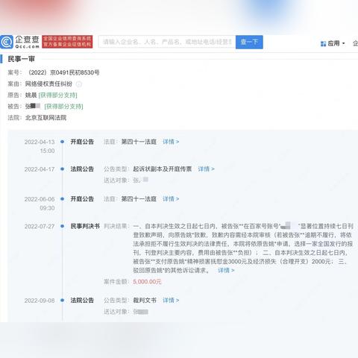Click 第四十一法庭 in the 2022-04-13 entry
This screenshot has height=358, width=358.
[x=139, y=142]
